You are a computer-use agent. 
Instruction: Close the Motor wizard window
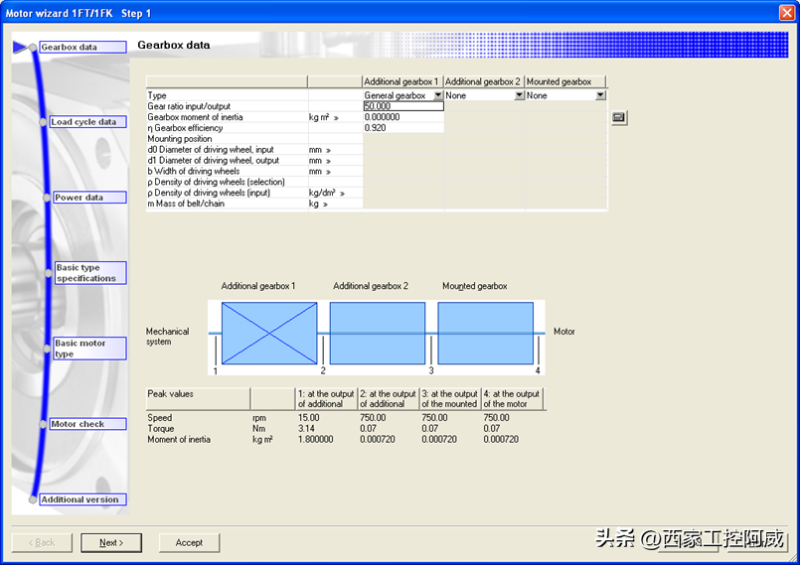(786, 13)
